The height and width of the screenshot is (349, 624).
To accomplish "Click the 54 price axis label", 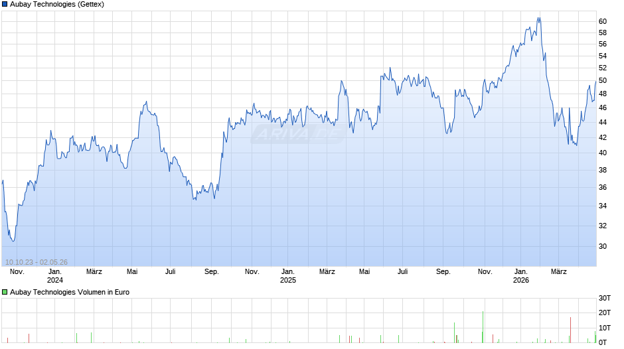I will [x=603, y=56].
